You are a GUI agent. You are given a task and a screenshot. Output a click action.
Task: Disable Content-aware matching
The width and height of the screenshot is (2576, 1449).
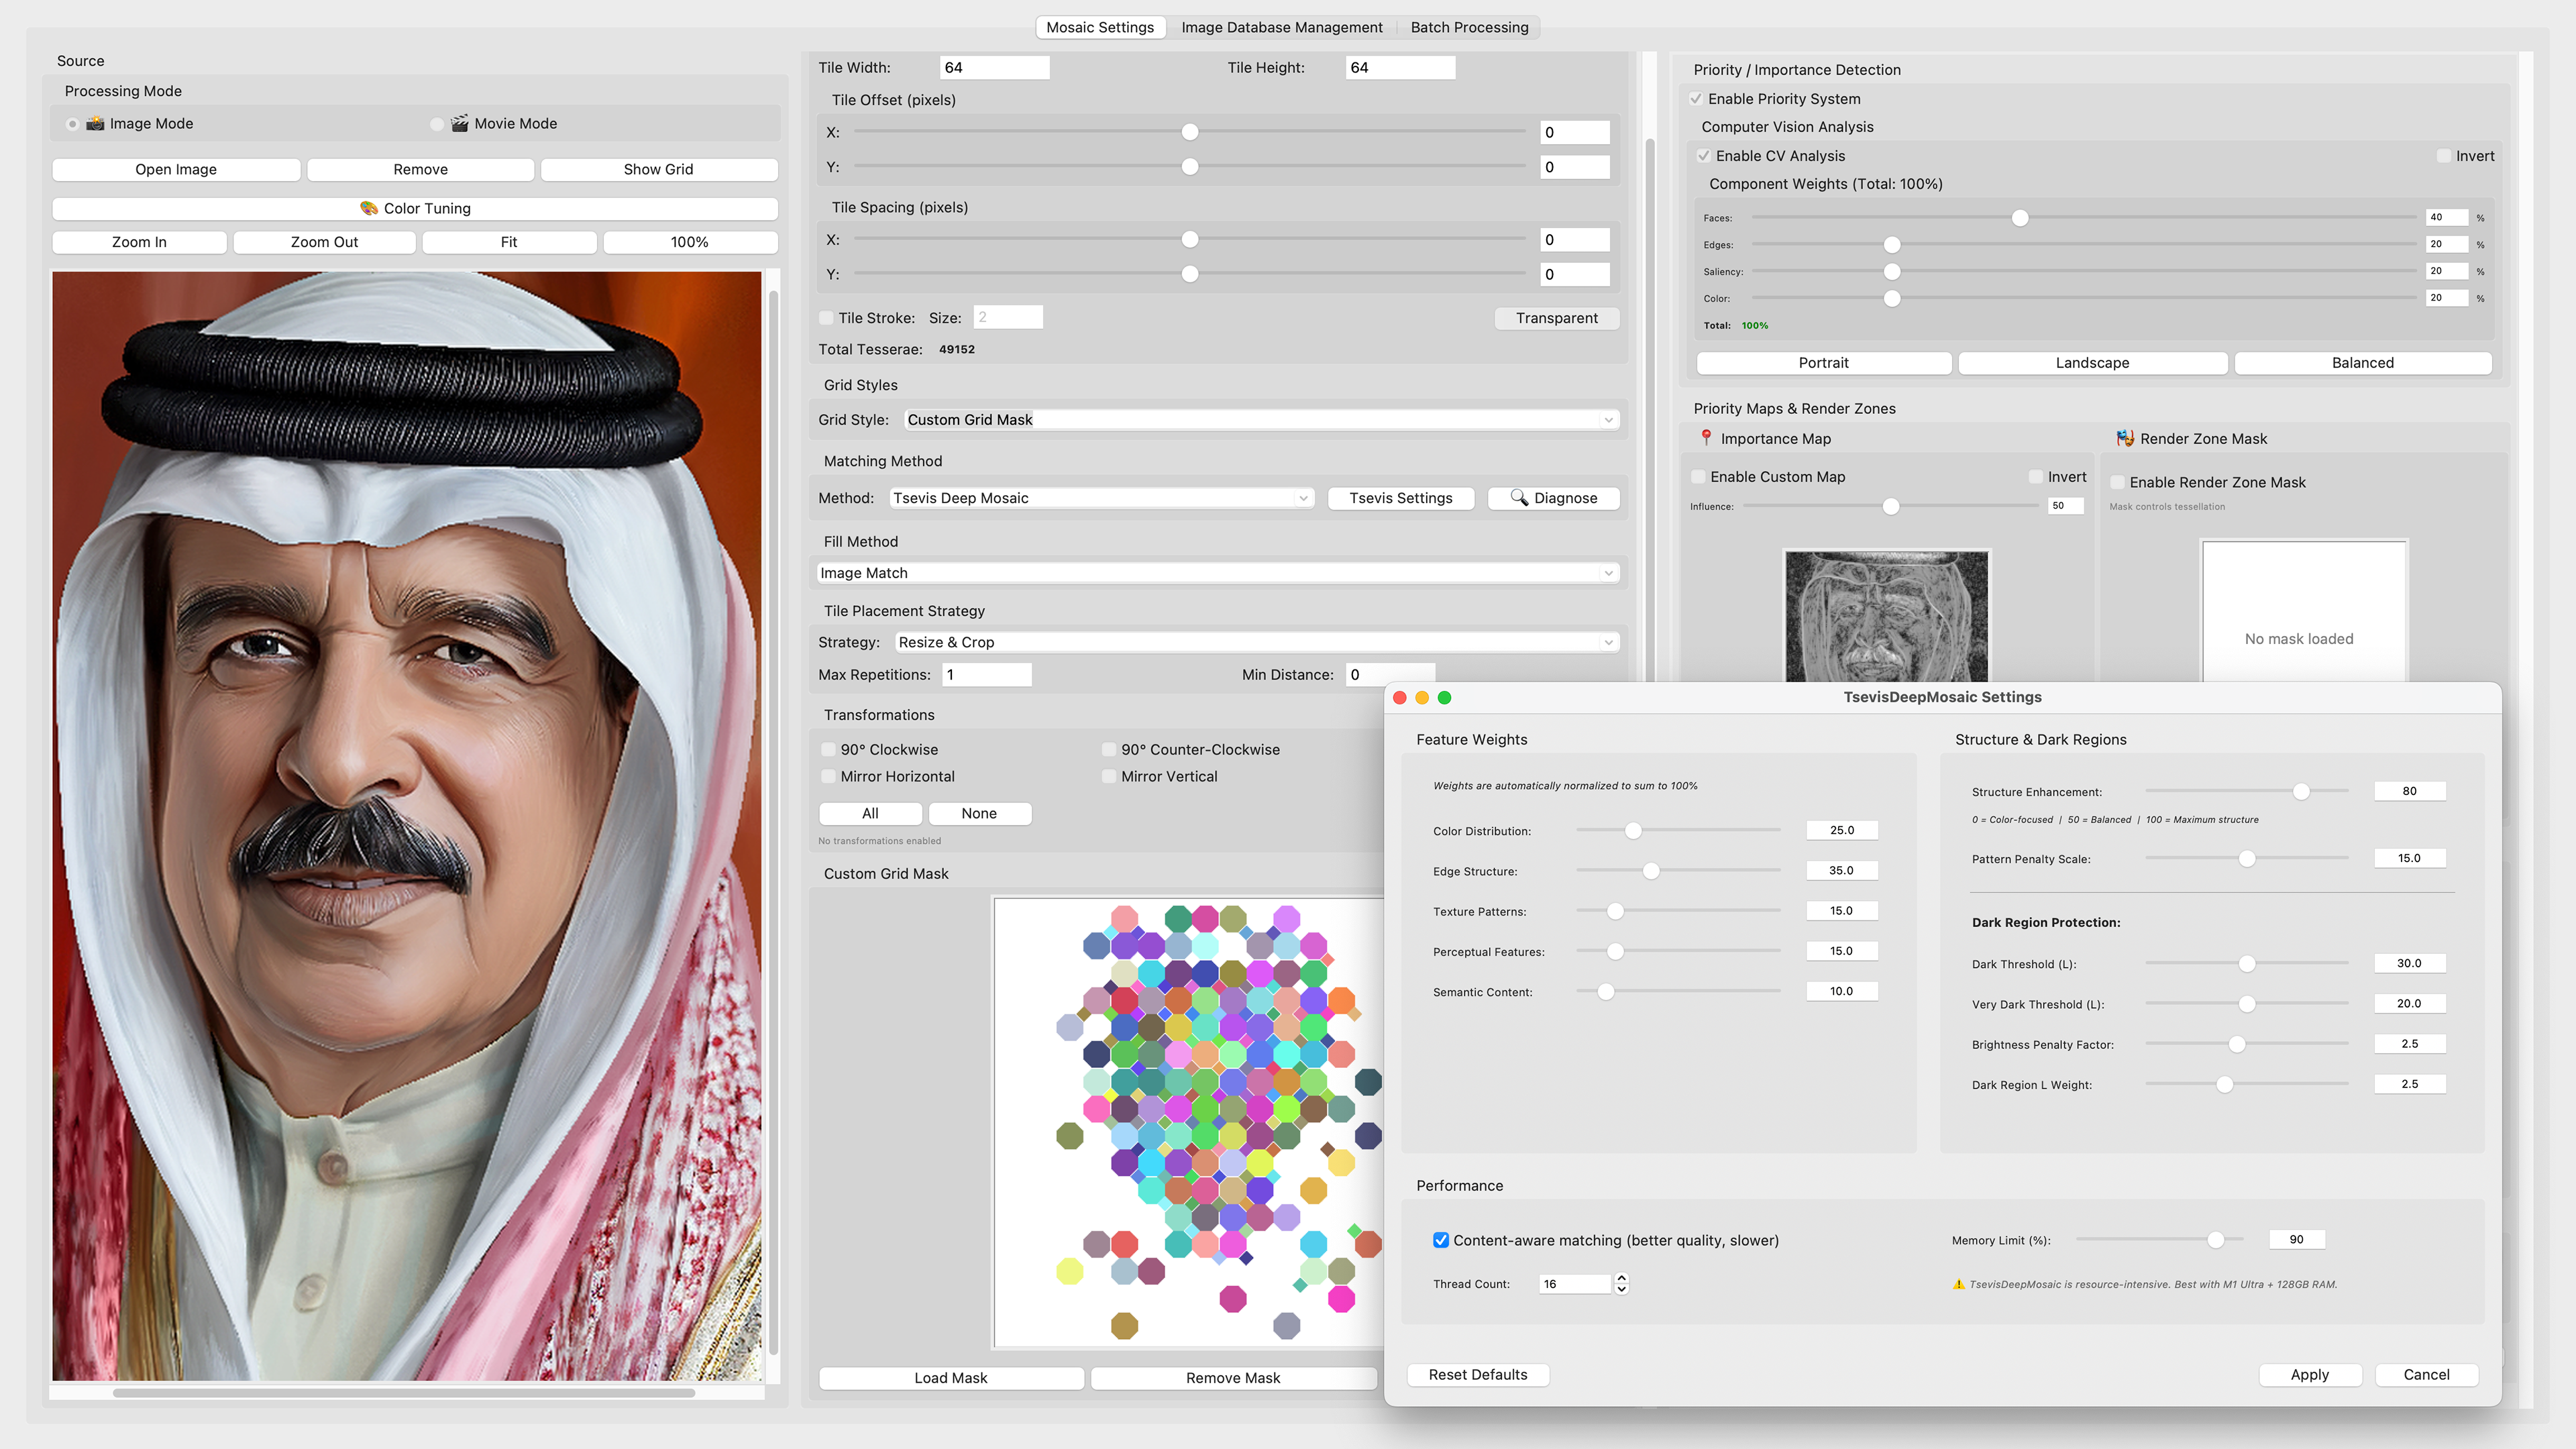[x=1440, y=1239]
